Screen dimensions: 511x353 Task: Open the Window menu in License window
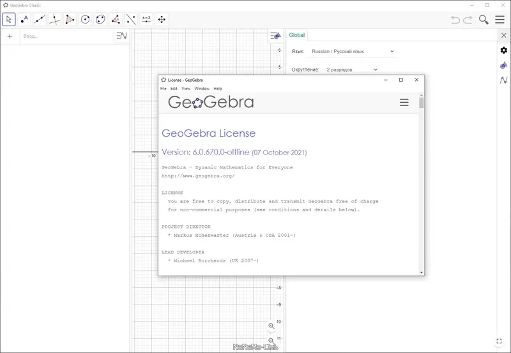pyautogui.click(x=202, y=89)
